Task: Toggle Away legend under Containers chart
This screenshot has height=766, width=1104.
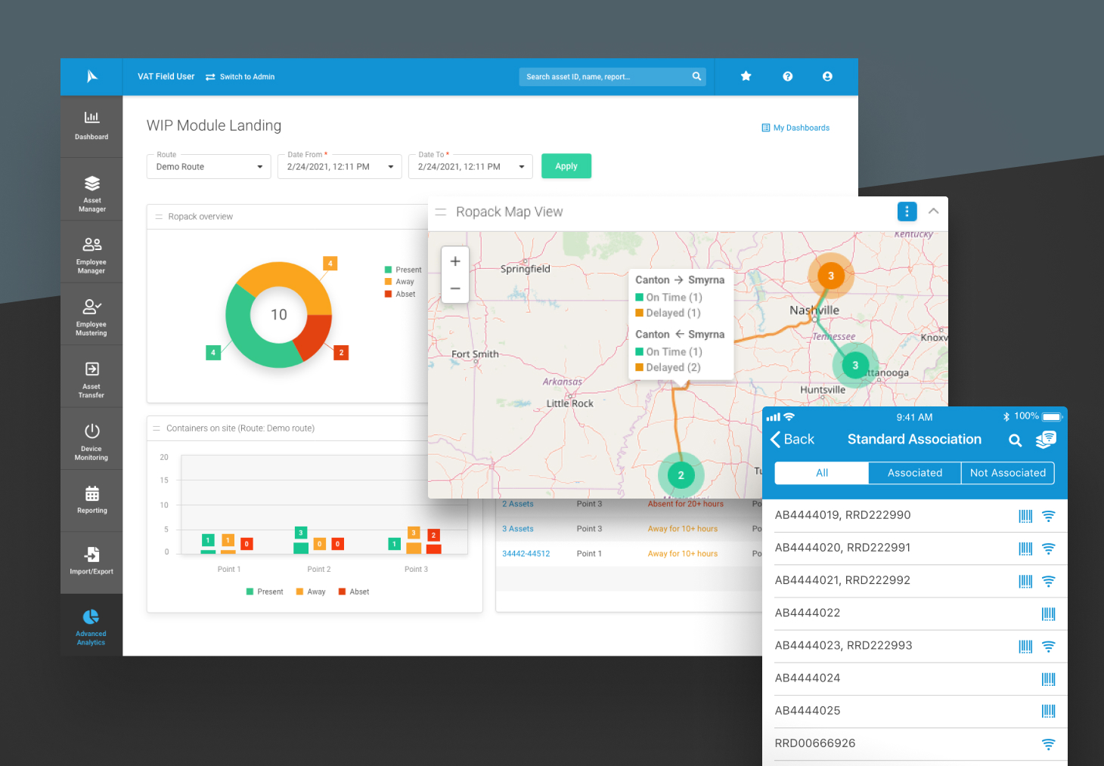Action: [x=311, y=591]
